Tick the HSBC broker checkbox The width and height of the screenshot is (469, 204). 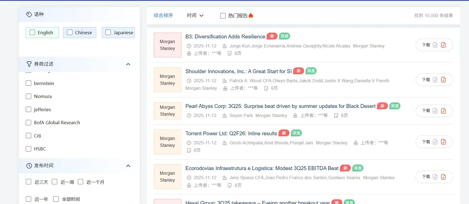tap(28, 149)
